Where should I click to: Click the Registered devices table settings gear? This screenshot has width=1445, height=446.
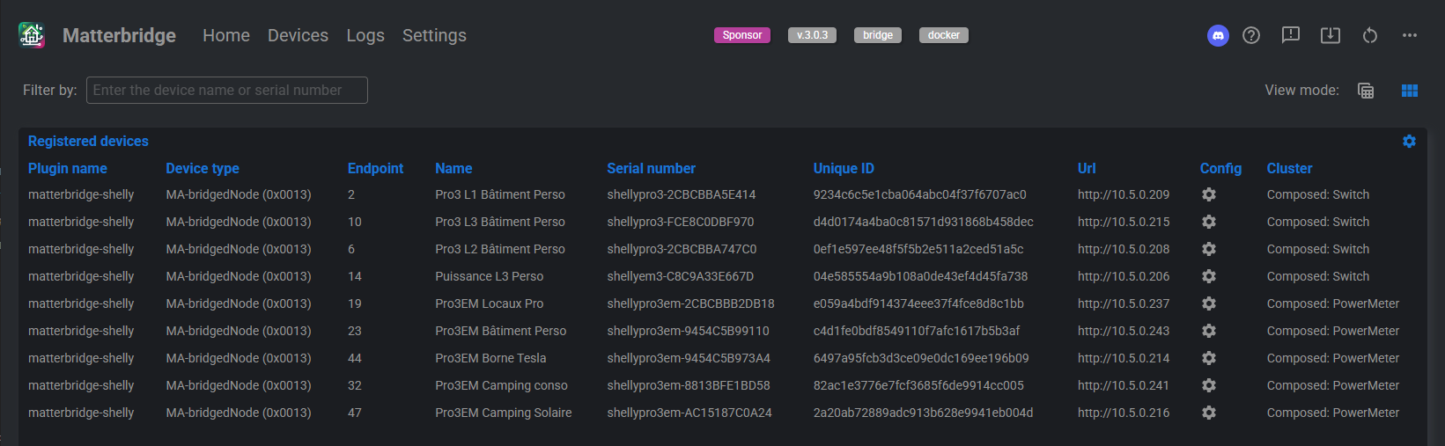(x=1409, y=142)
